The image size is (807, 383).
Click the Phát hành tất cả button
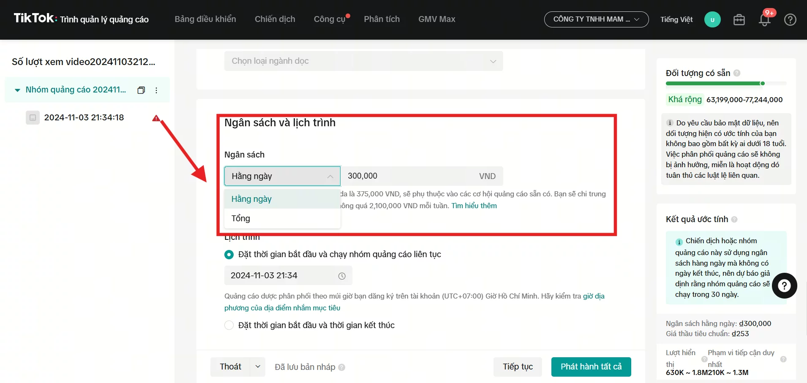pyautogui.click(x=591, y=367)
